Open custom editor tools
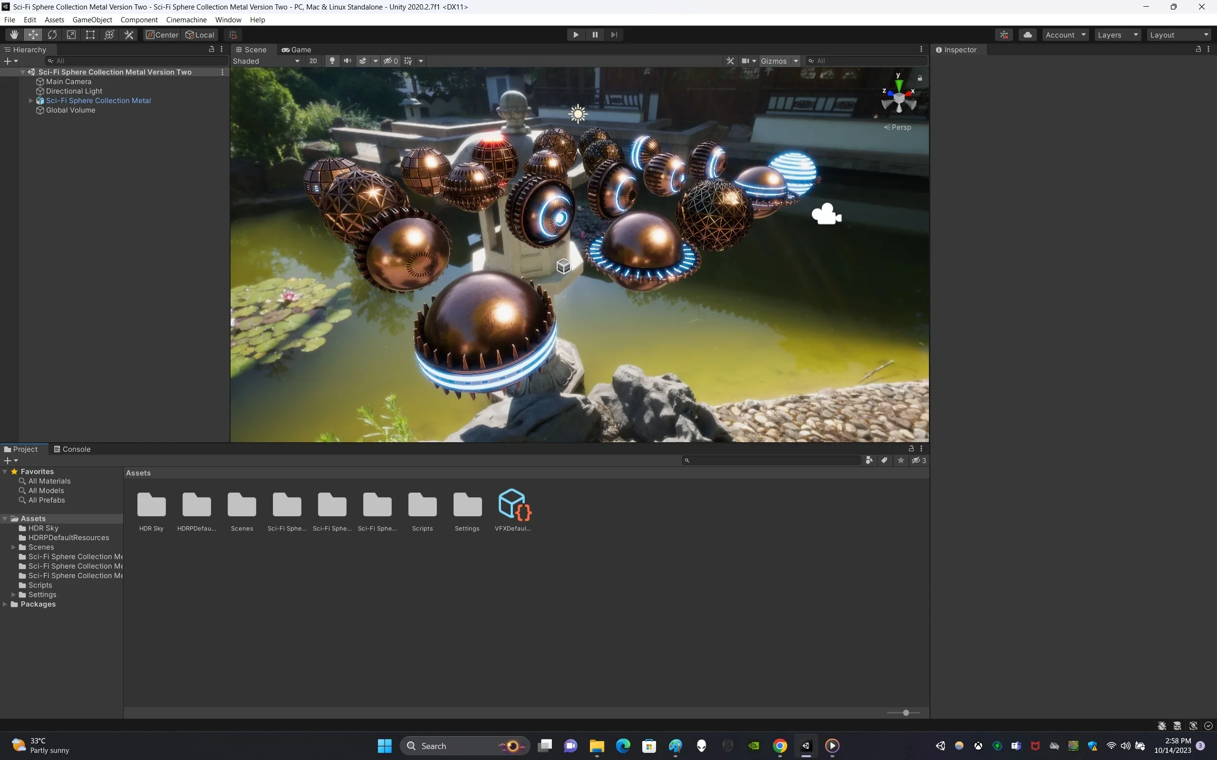The image size is (1217, 760). pos(129,35)
